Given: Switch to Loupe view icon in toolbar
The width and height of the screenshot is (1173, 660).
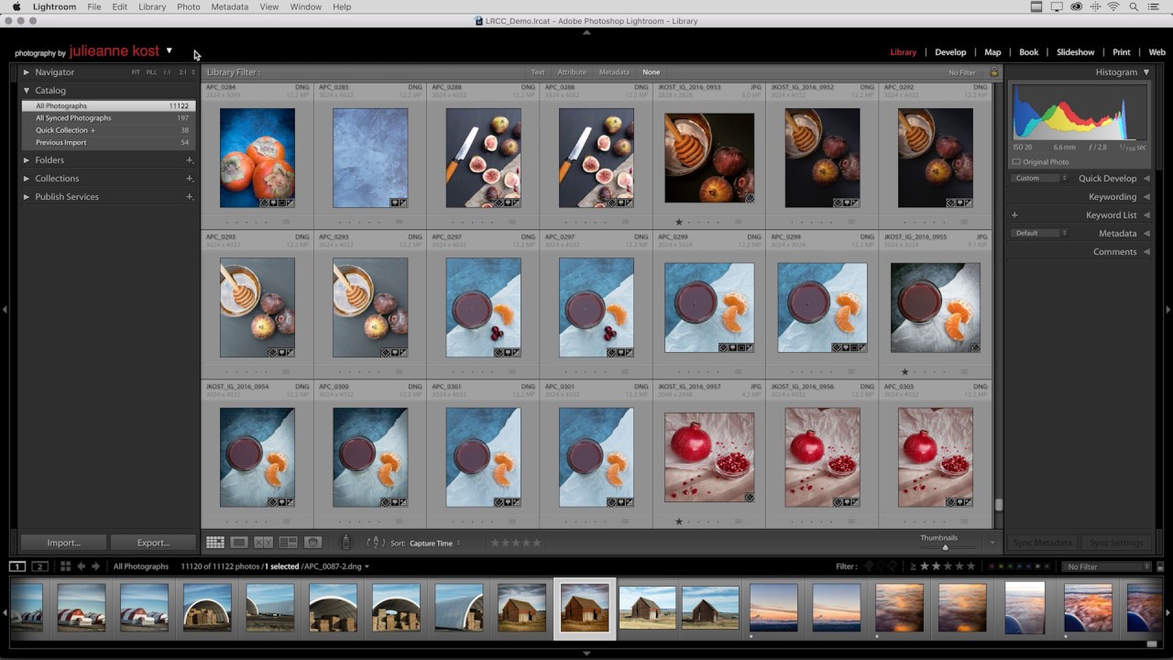Looking at the screenshot, I should (x=239, y=543).
